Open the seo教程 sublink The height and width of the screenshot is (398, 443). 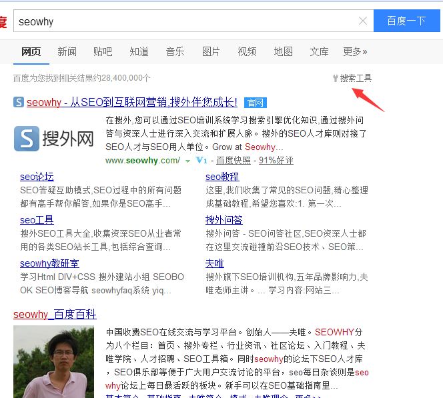(222, 177)
